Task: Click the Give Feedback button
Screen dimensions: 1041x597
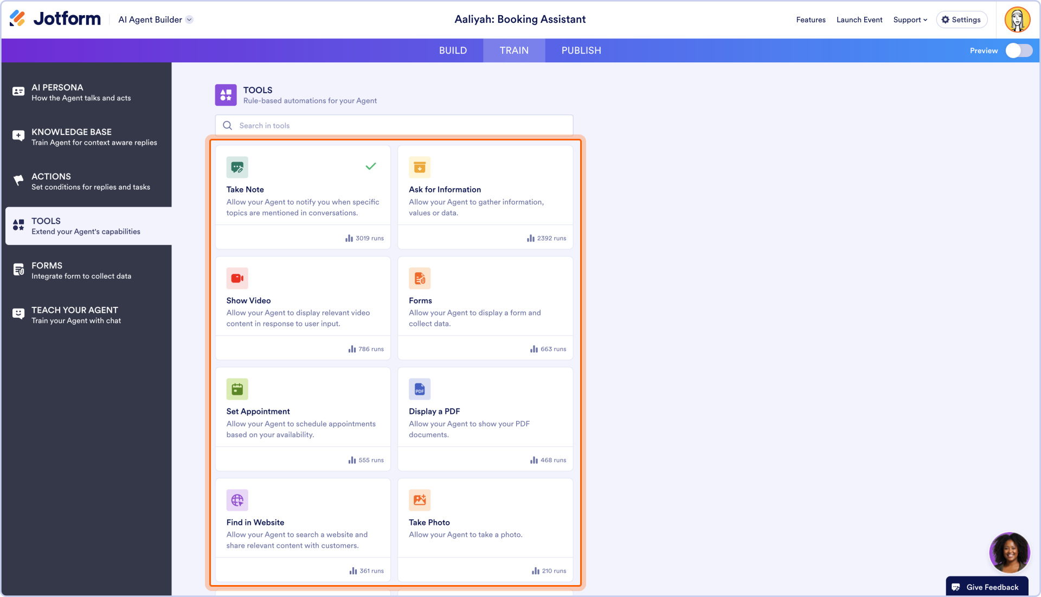Action: [x=987, y=587]
